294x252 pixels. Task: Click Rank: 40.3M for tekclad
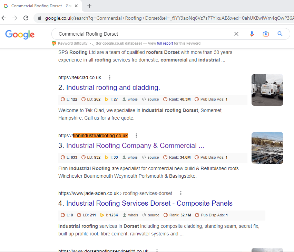pos(177,99)
